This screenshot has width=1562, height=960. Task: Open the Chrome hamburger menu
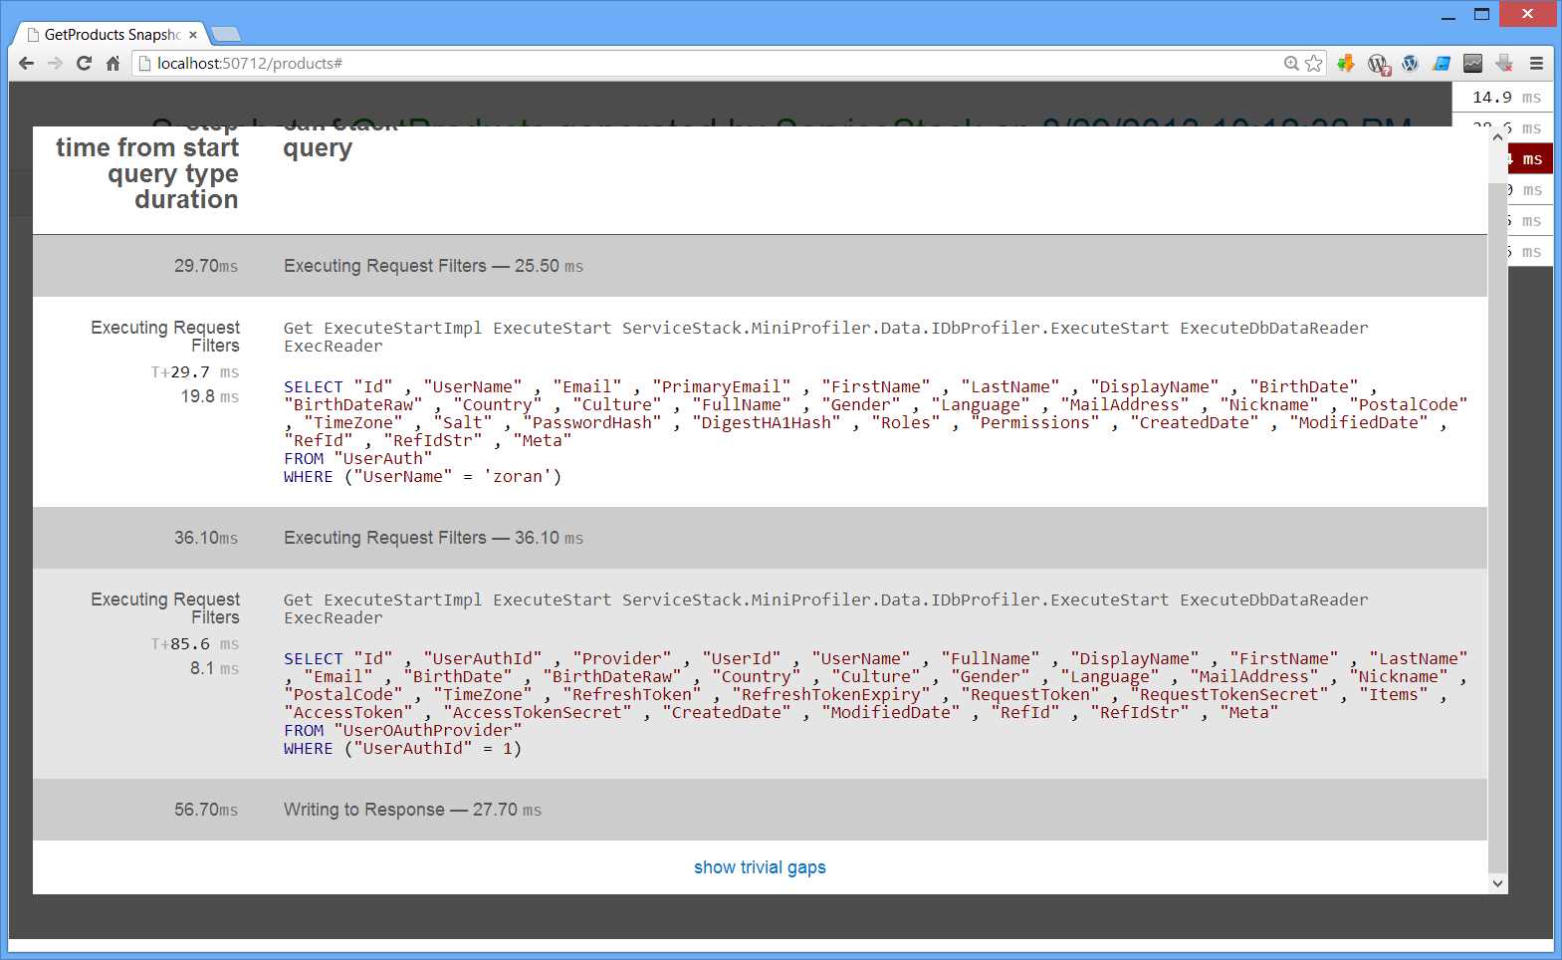pyautogui.click(x=1536, y=63)
